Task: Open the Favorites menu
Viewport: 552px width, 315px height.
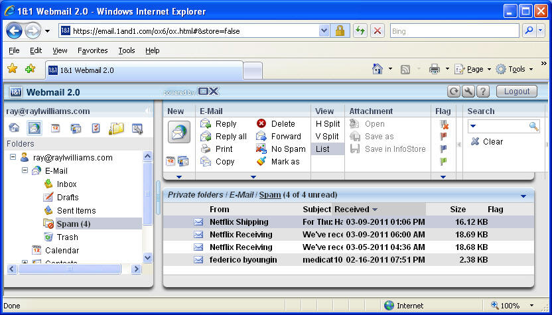Action: point(92,50)
